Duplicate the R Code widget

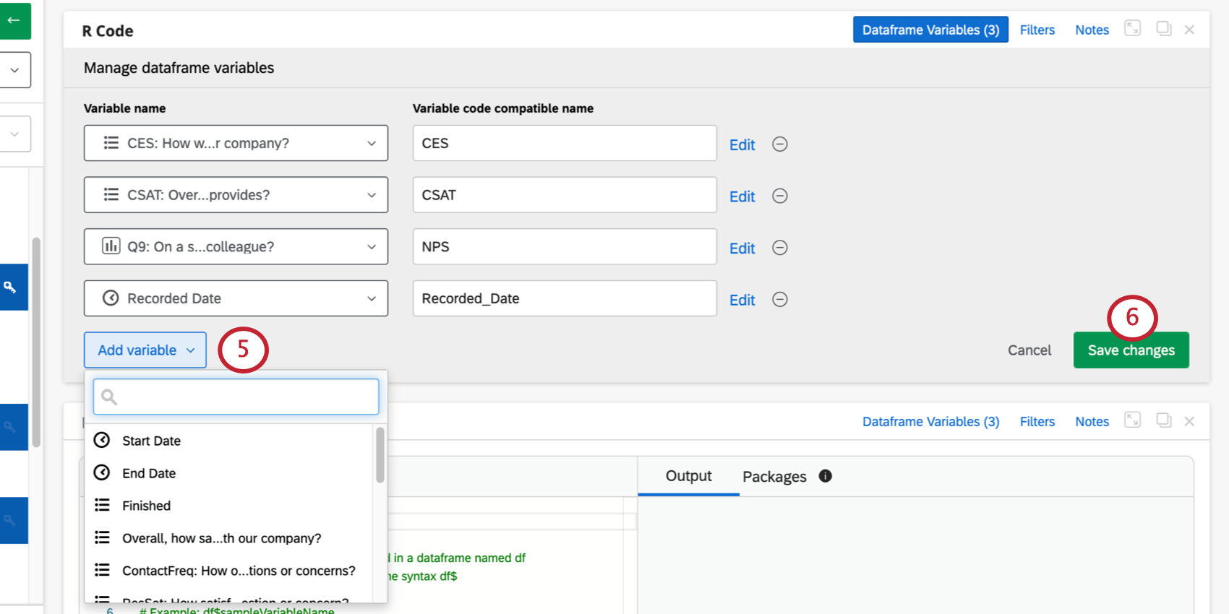click(1163, 29)
